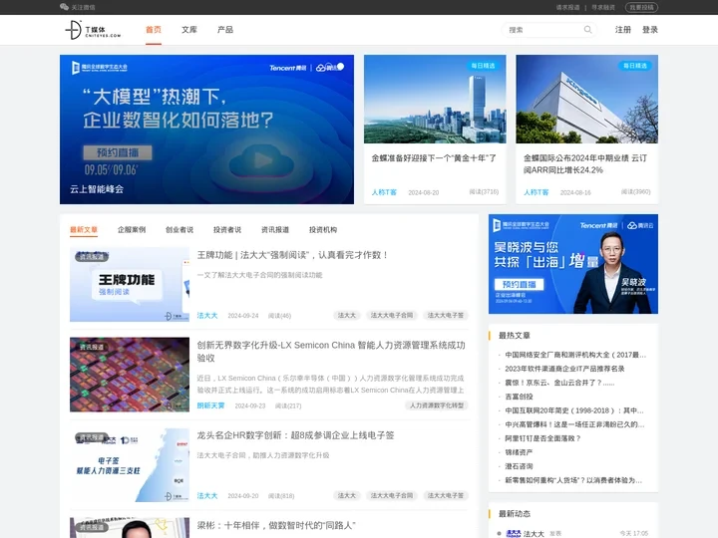Click the 预约直播 button on main banner

(118, 152)
